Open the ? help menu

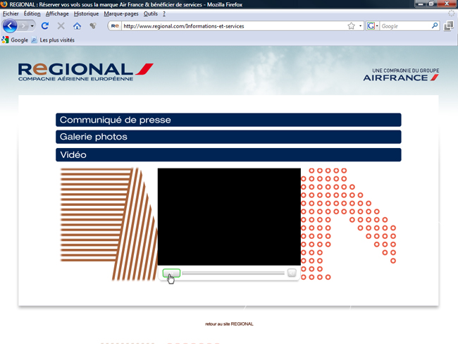point(164,13)
